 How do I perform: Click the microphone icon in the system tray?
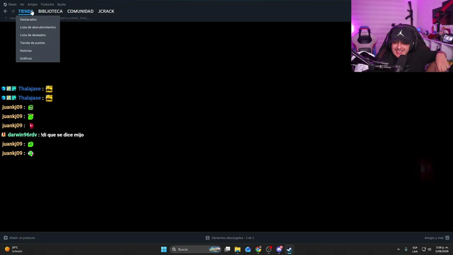[406, 249]
